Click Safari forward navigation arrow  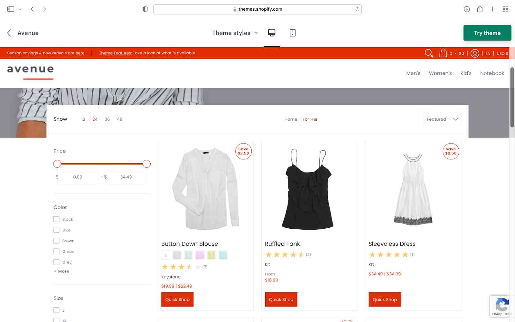(x=44, y=9)
